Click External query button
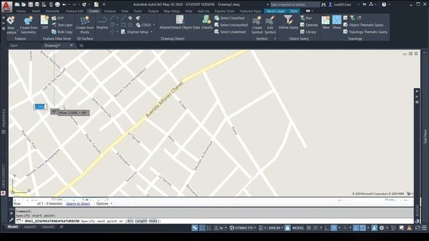This screenshot has height=241, width=429. pyautogui.click(x=309, y=25)
